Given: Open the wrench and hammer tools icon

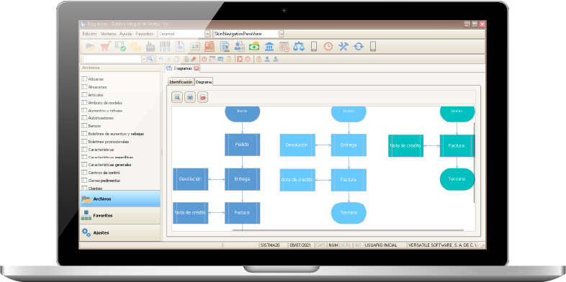Looking at the screenshot, I should click(343, 46).
